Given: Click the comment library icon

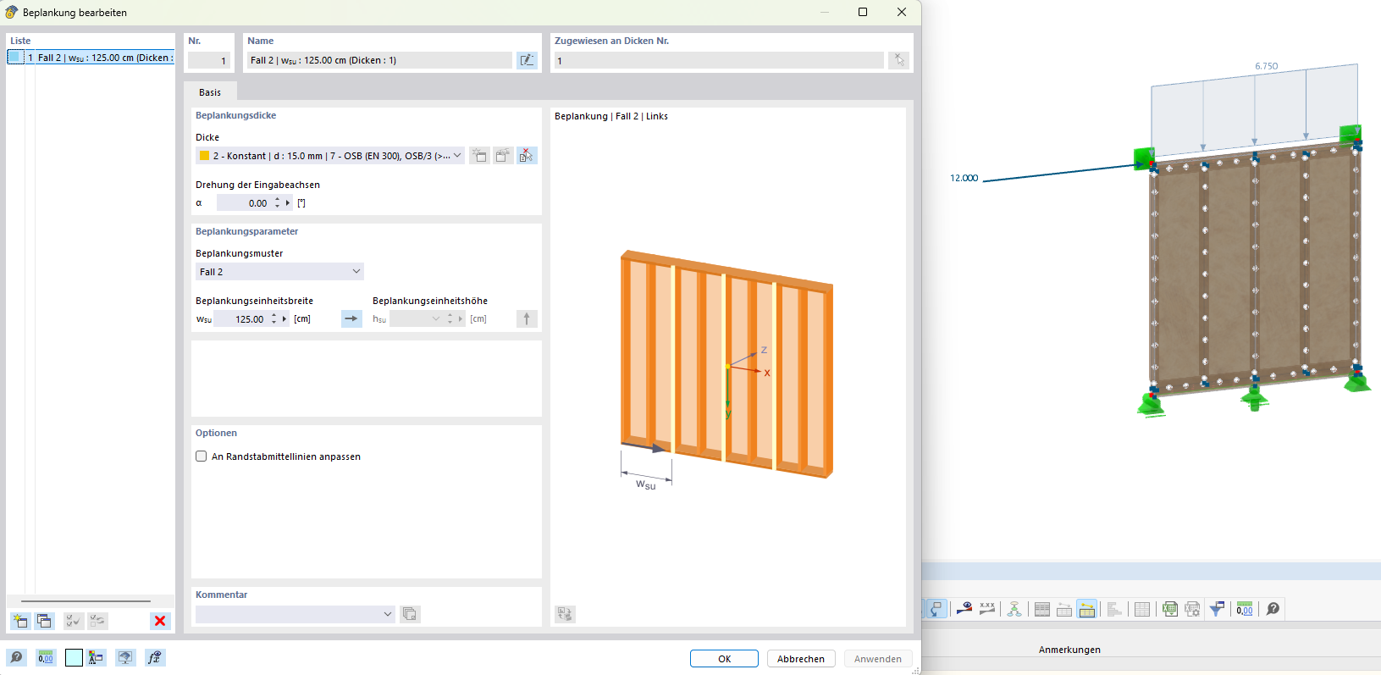Looking at the screenshot, I should point(410,614).
